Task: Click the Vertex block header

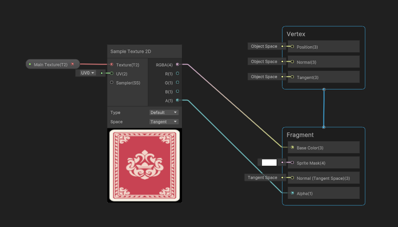Action: pyautogui.click(x=296, y=34)
